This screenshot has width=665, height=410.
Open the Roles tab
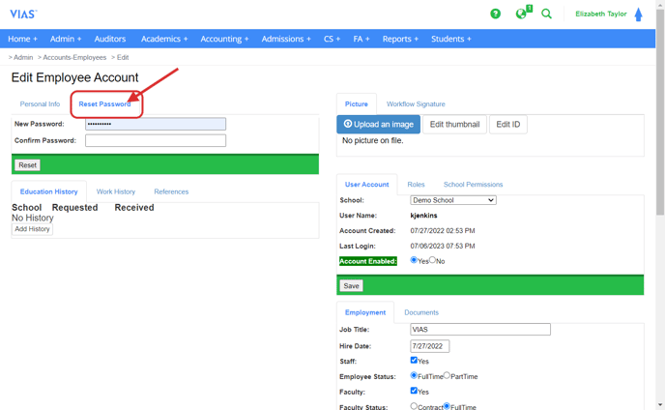416,185
